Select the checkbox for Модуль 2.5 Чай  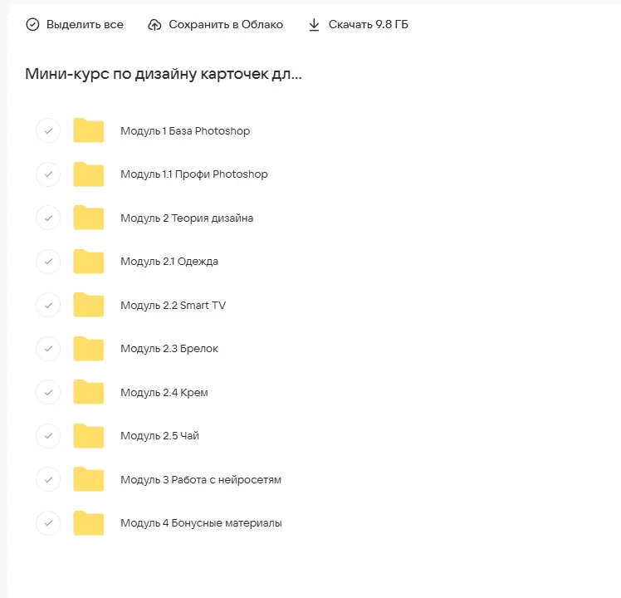pyautogui.click(x=48, y=436)
